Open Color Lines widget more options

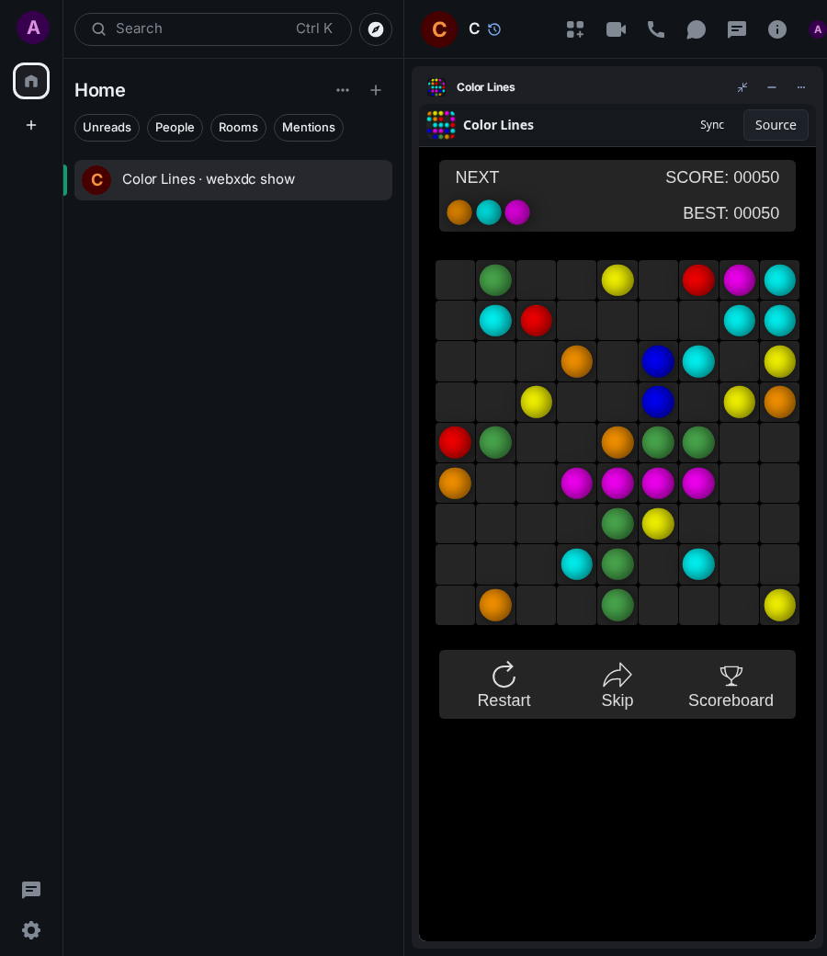[x=800, y=87]
